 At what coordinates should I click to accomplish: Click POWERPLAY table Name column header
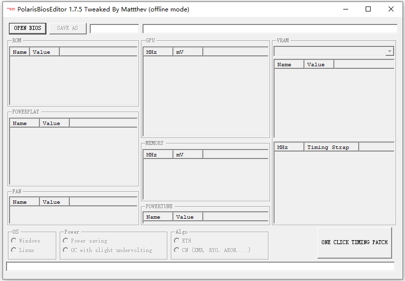(25, 123)
